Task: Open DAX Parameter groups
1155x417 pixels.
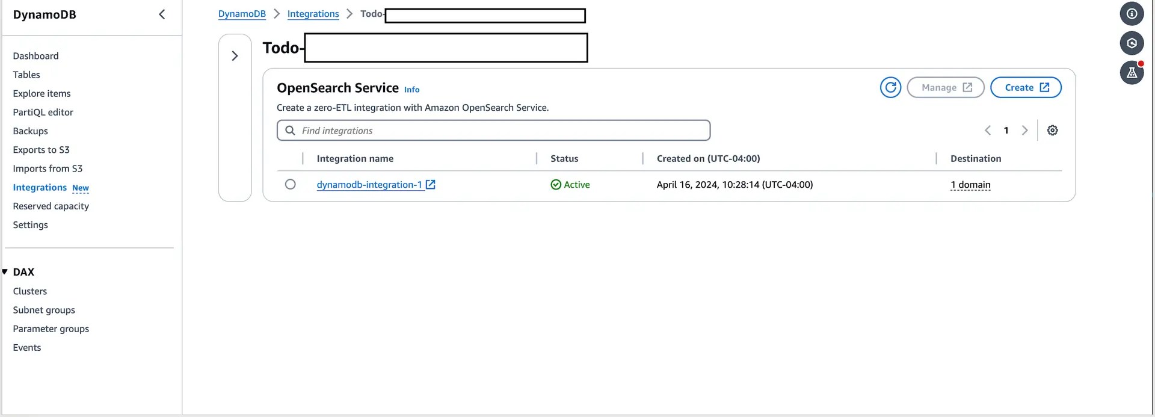Action: 51,329
